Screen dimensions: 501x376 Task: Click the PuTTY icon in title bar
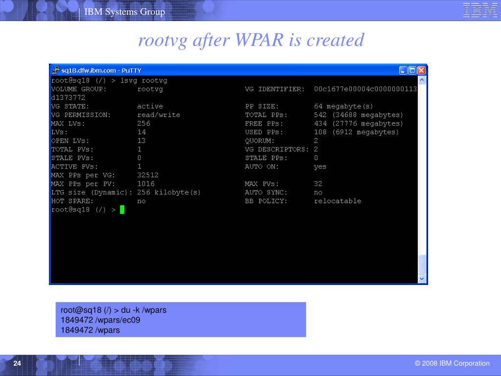56,70
